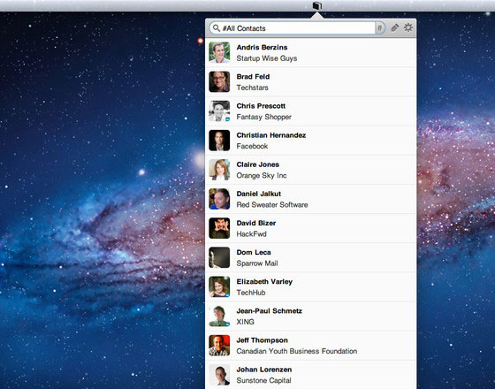Click company text Sunstone Capital
Image resolution: width=495 pixels, height=389 pixels.
[x=264, y=381]
